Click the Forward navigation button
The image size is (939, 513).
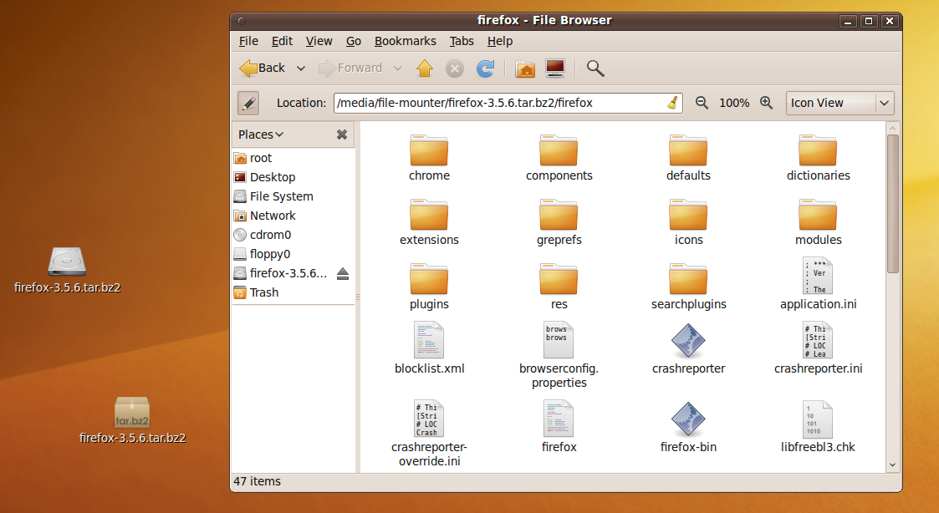point(350,69)
